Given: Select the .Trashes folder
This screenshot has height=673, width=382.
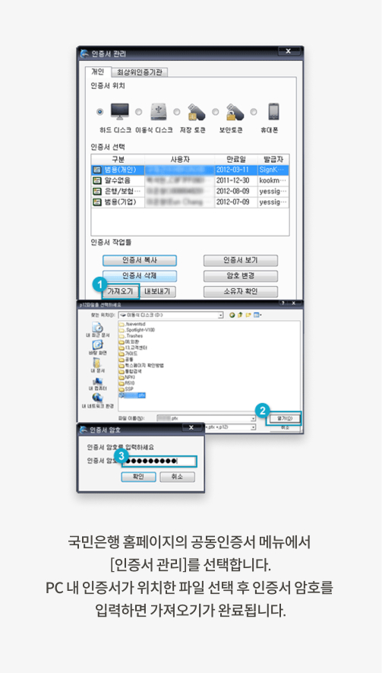Looking at the screenshot, I should [131, 336].
